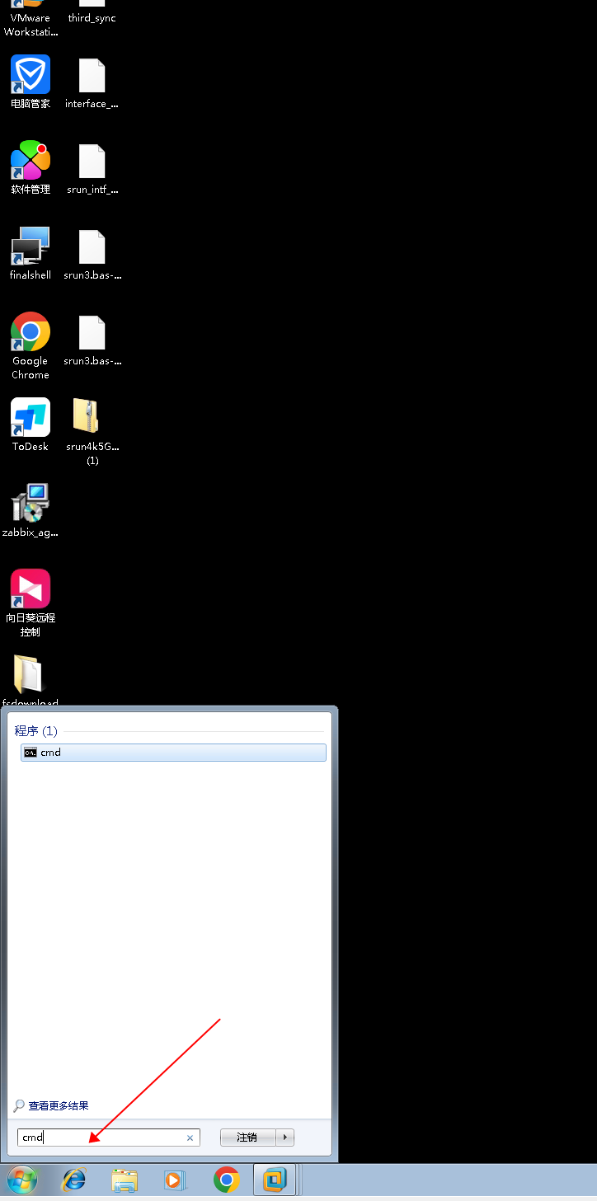This screenshot has width=597, height=1201.
Task: Launch the ToDesk desktop shortcut
Action: (x=31, y=418)
